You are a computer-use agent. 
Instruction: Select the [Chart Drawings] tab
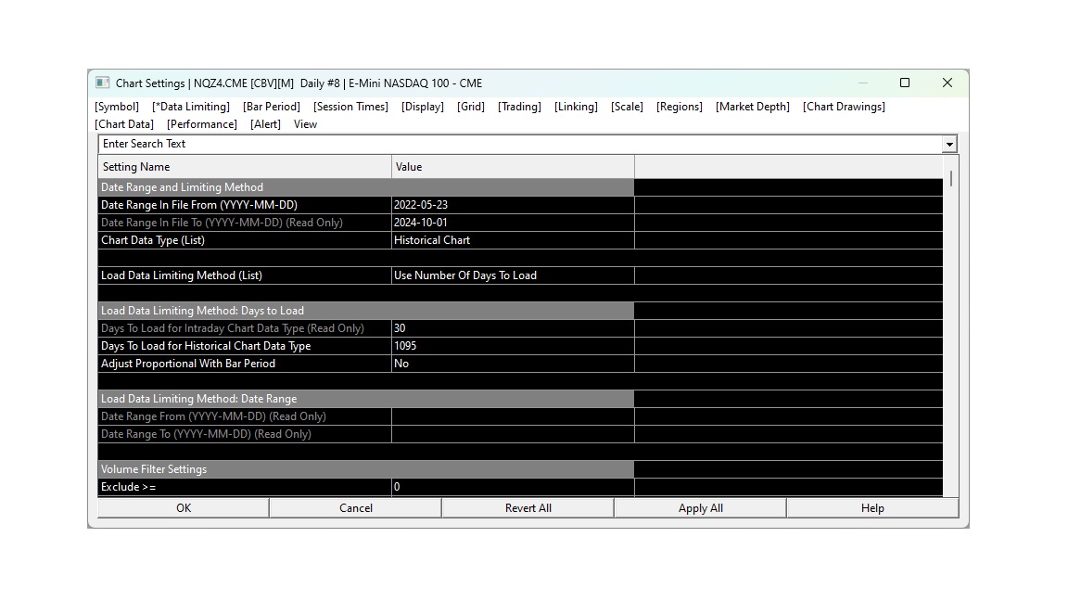844,107
